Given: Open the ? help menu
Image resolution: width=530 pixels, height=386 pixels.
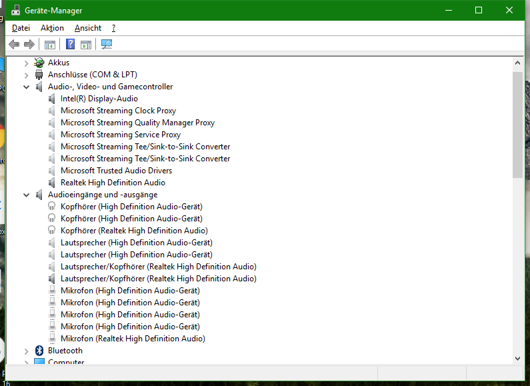Looking at the screenshot, I should [113, 28].
